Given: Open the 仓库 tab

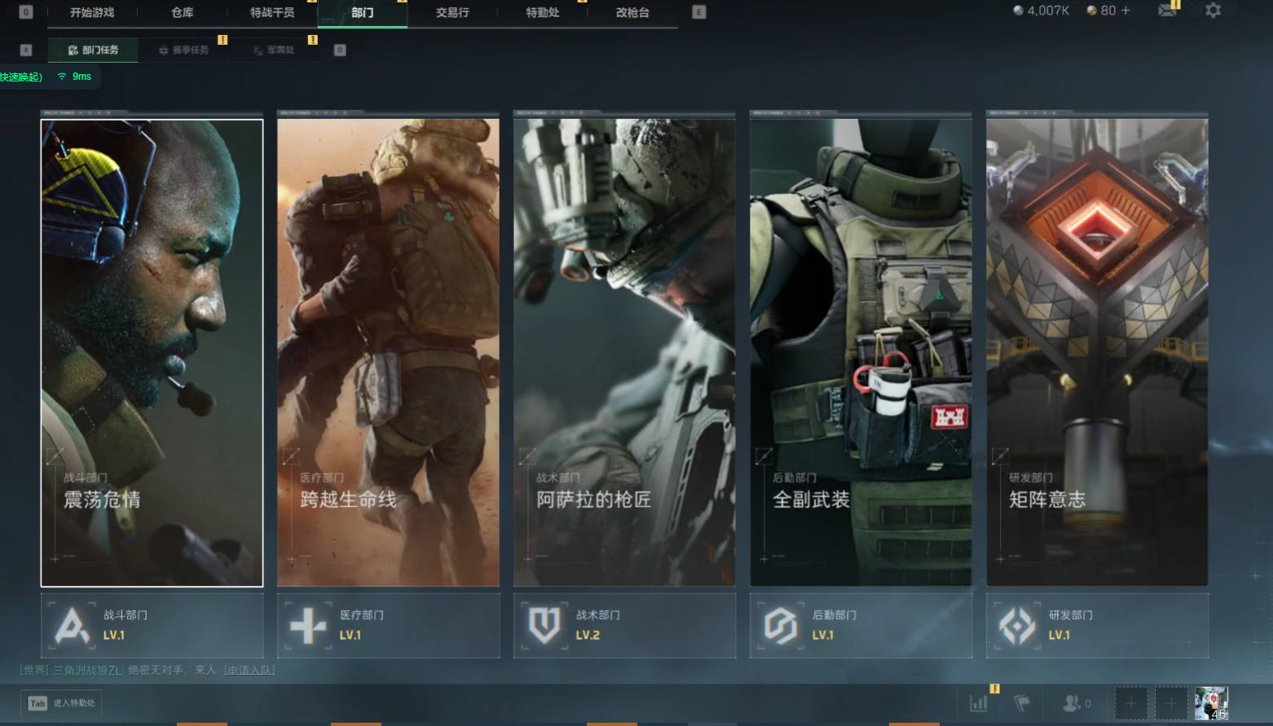Looking at the screenshot, I should tap(183, 12).
